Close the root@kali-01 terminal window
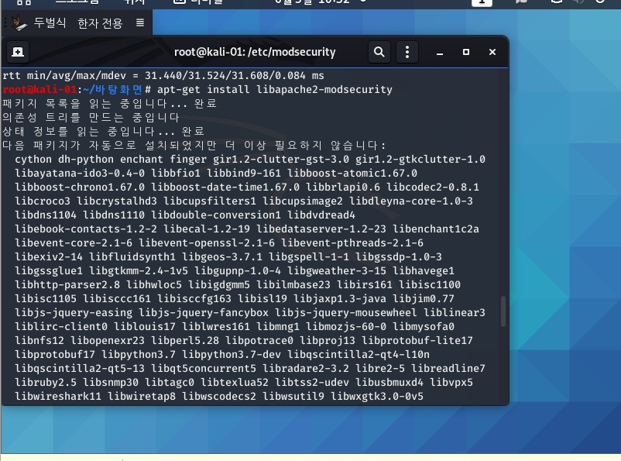Image resolution: width=621 pixels, height=461 pixels. (x=492, y=52)
